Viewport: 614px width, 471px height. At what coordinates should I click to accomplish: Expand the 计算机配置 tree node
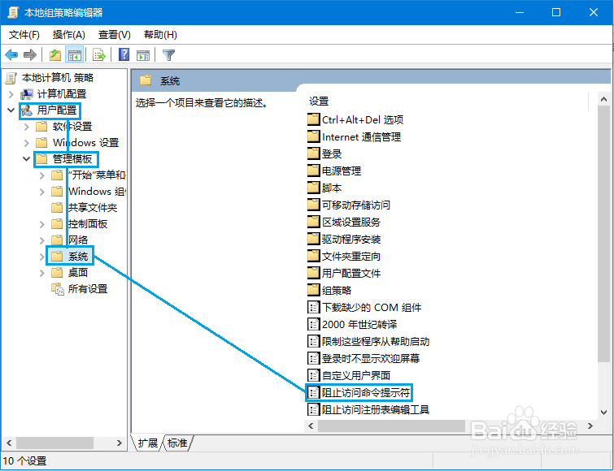click(x=11, y=94)
